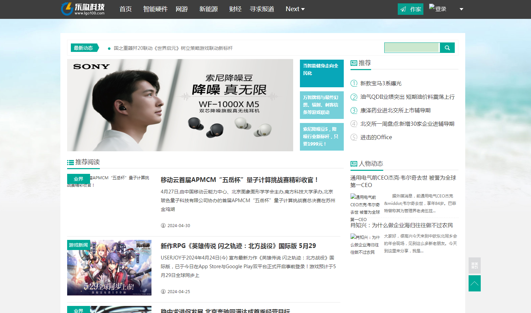Open the QR code widget

click(x=475, y=265)
